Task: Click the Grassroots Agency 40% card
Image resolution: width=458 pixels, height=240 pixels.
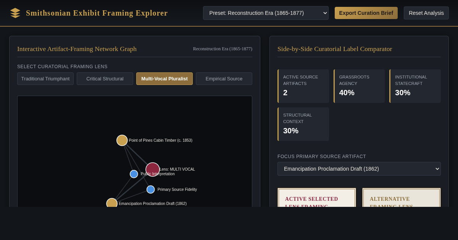Action: (359, 86)
